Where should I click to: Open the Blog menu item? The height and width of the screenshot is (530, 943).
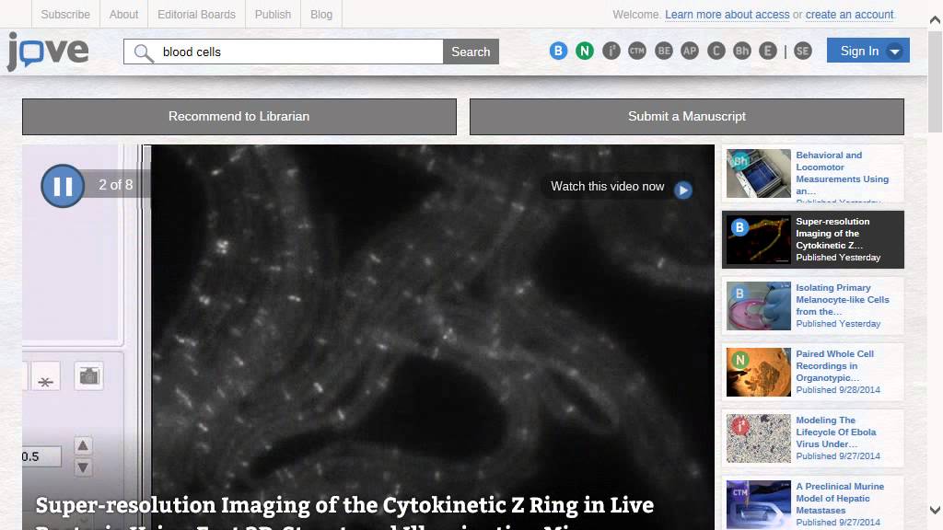pos(321,15)
